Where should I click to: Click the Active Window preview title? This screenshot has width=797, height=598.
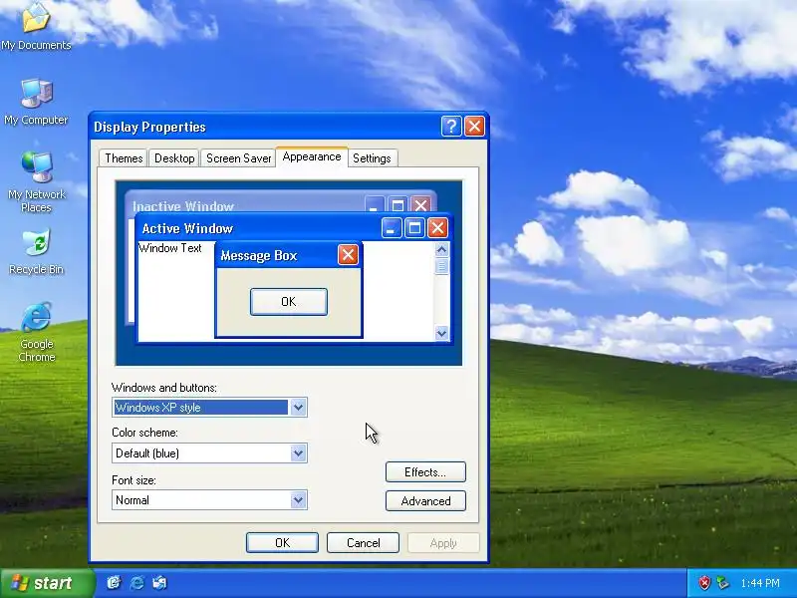click(x=187, y=228)
